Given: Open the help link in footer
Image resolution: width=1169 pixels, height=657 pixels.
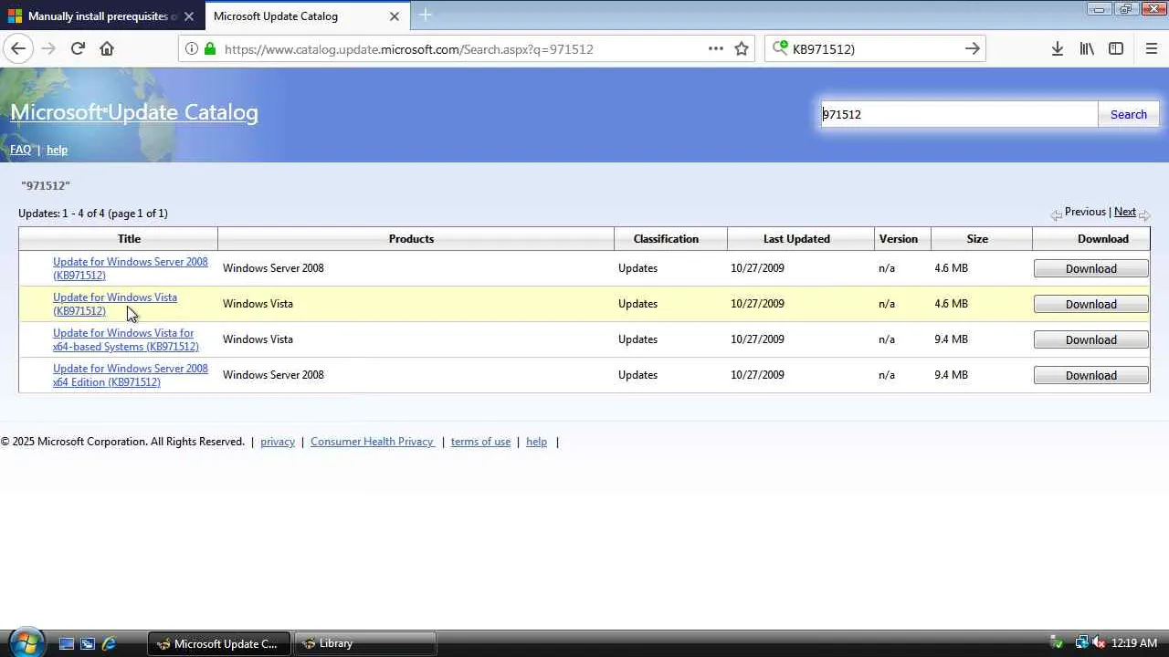Looking at the screenshot, I should click(536, 442).
